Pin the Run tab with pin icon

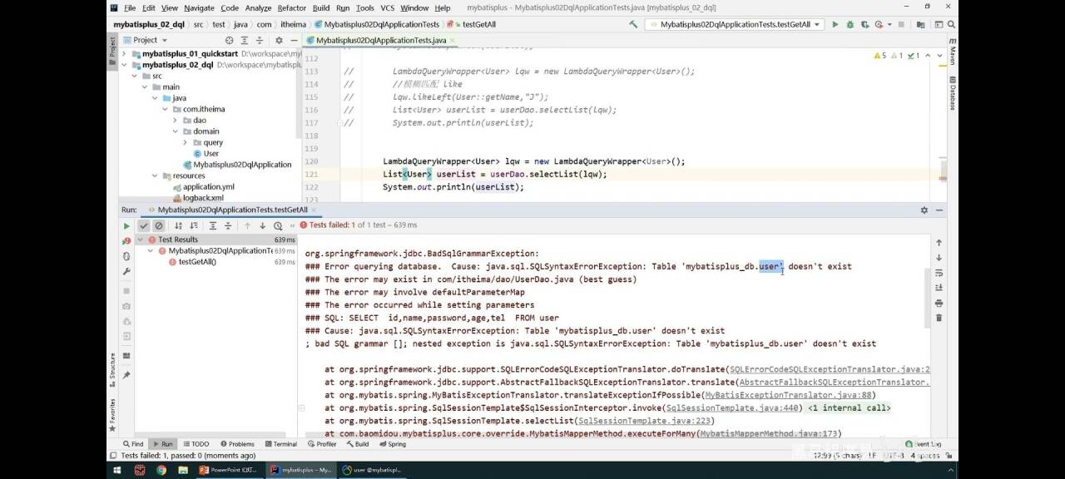(x=126, y=375)
